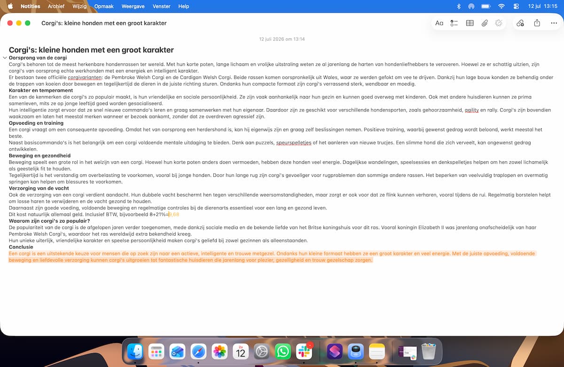Click the Karakter en temperament heading
Screen dimensions: 564x367
click(41, 90)
